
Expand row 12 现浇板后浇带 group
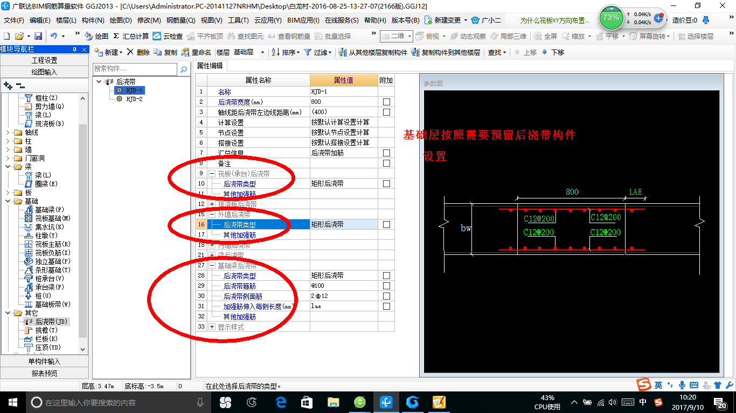point(212,204)
